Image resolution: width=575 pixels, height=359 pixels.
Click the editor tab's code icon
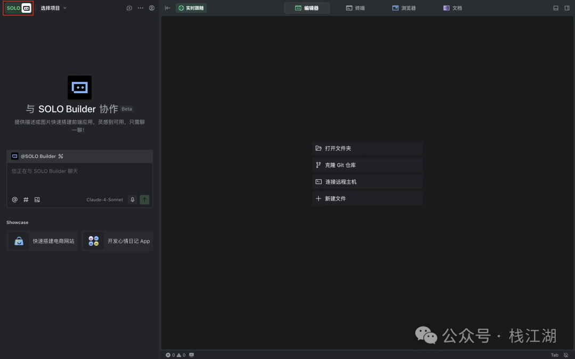(x=298, y=8)
